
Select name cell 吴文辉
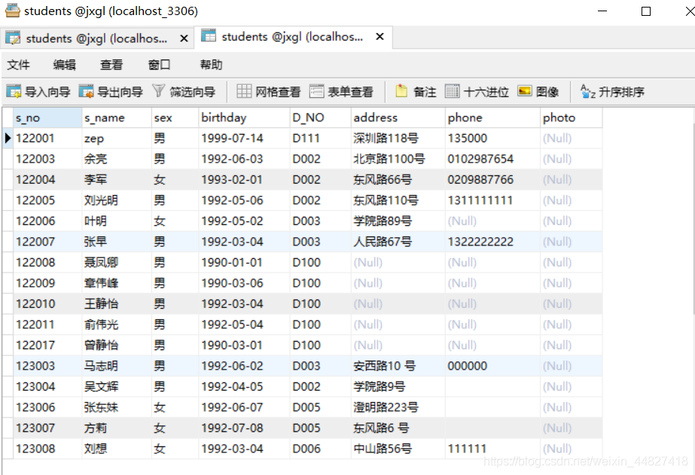117,387
